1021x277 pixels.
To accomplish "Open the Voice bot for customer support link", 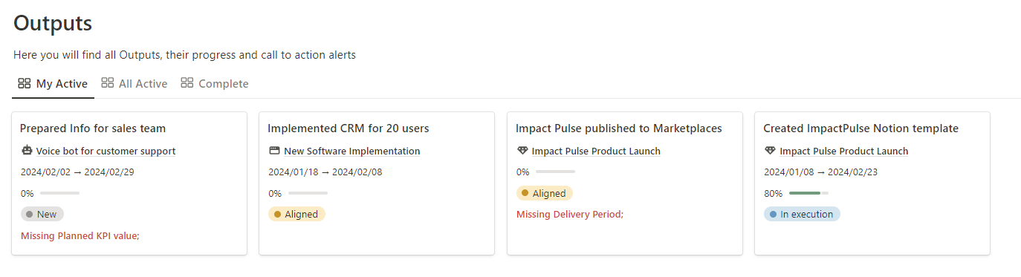I will 106,151.
